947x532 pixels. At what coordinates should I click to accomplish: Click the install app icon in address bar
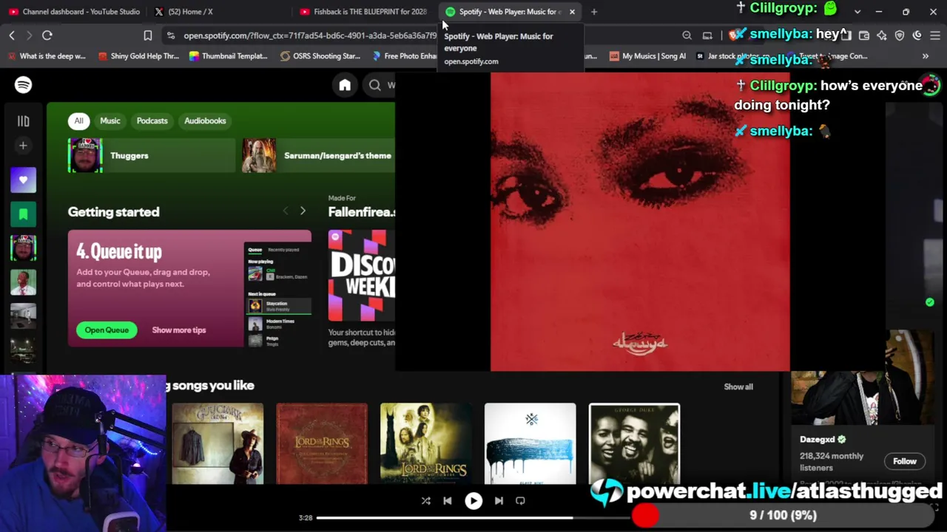pos(708,35)
